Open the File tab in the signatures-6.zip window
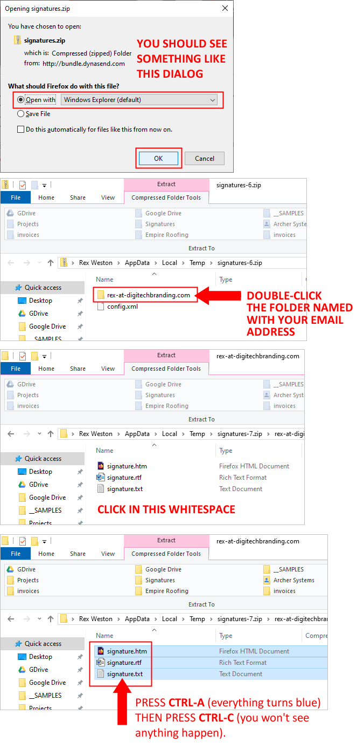Screen dimensions: 364x749 16,198
